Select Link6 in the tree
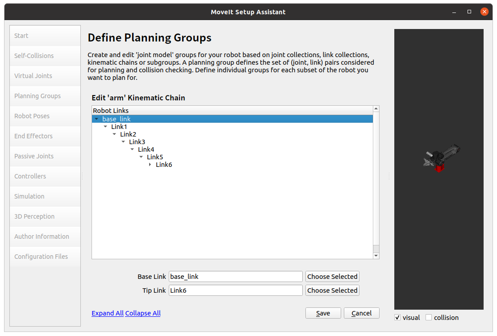The height and width of the screenshot is (336, 497). [x=164, y=165]
